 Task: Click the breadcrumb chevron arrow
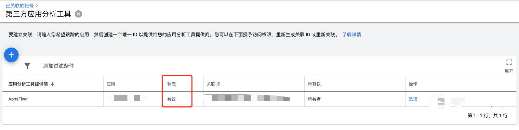[x=37, y=5]
